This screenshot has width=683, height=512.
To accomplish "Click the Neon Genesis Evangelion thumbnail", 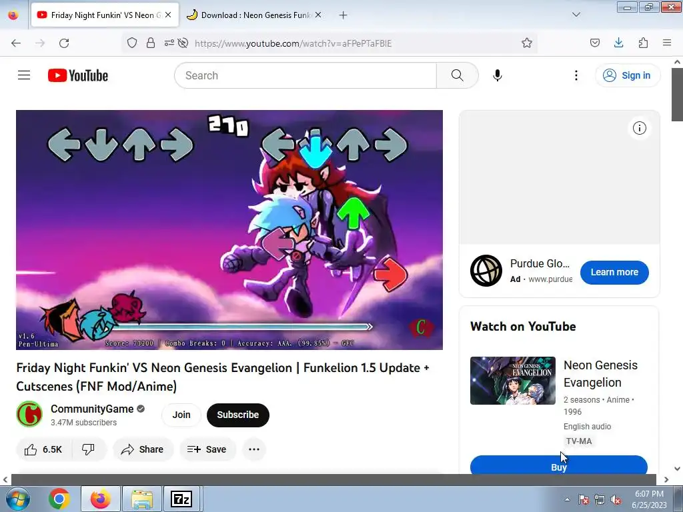I will 513,381.
